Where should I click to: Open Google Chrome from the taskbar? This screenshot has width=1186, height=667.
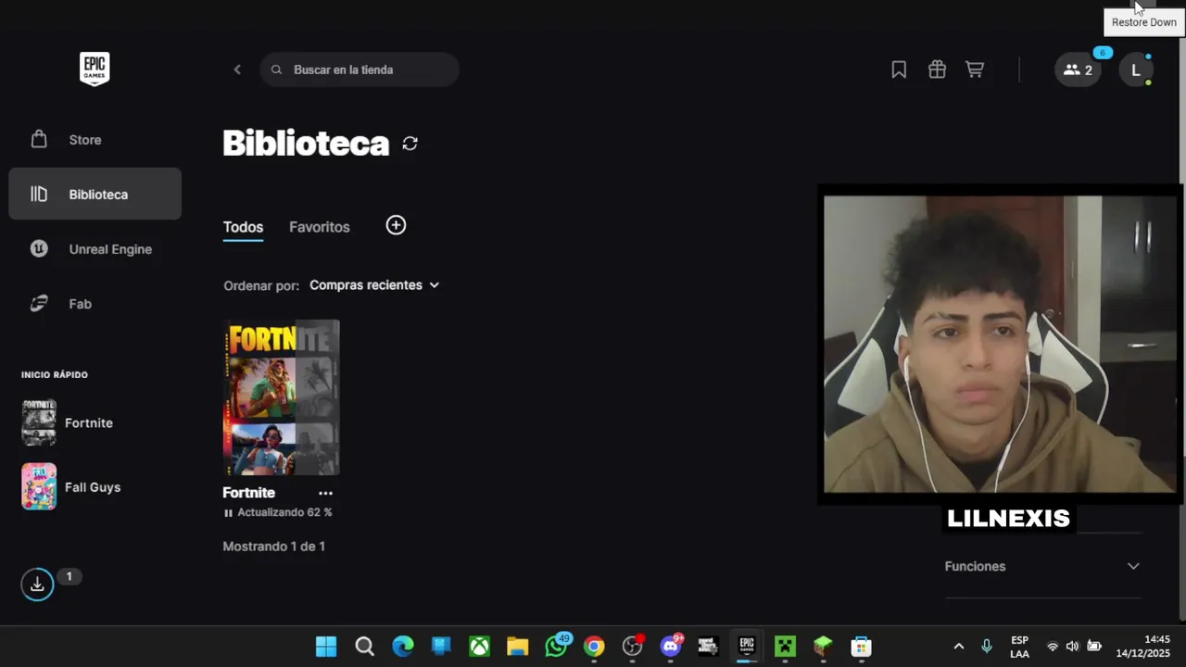pos(594,647)
